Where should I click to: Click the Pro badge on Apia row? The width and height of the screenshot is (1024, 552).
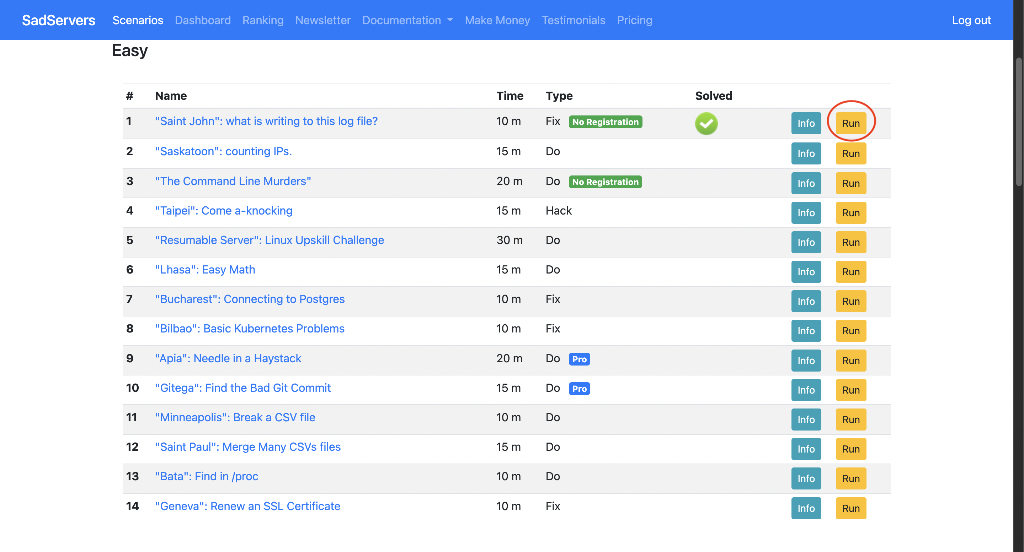tap(579, 359)
